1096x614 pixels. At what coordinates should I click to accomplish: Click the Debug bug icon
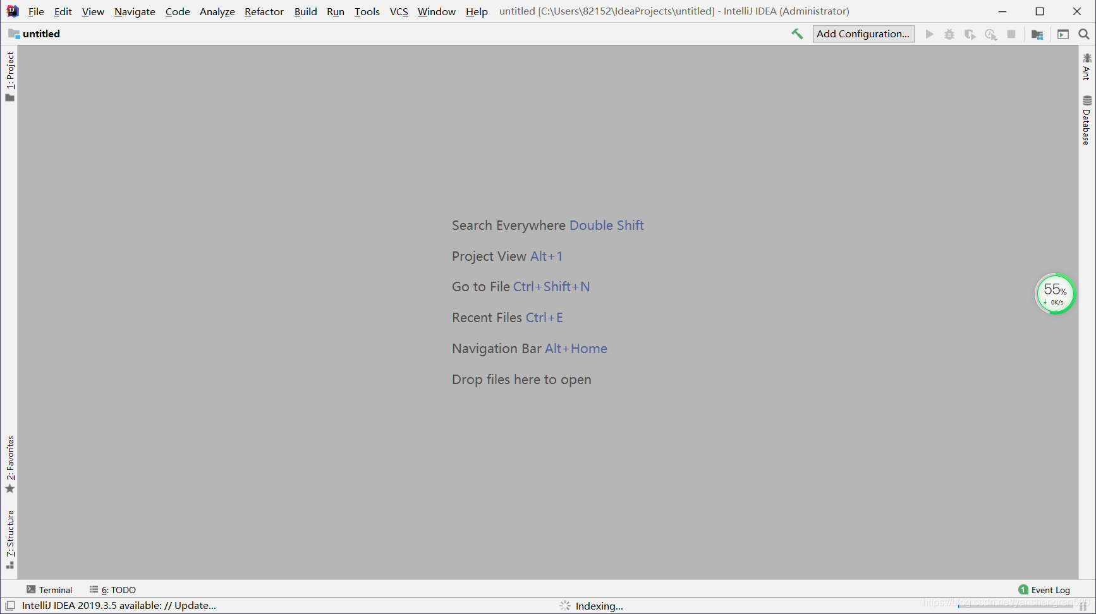click(x=949, y=34)
